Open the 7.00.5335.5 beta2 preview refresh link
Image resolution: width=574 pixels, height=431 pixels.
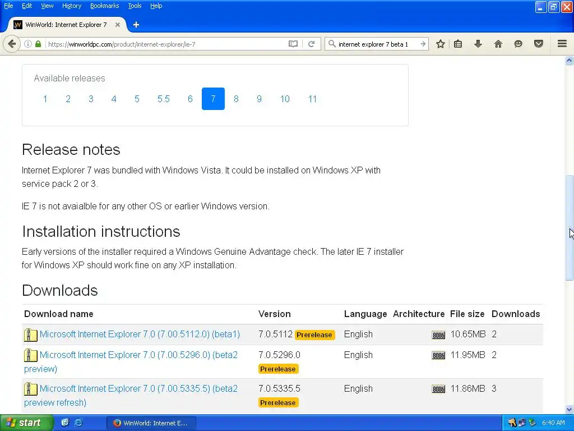131,396
